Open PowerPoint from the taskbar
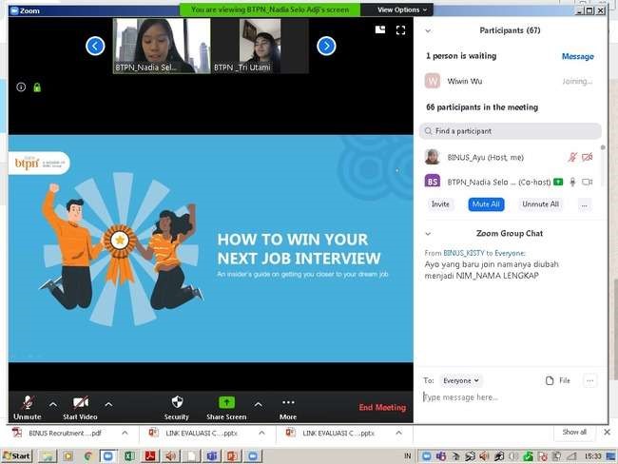This screenshot has height=464, width=618. tap(232, 456)
